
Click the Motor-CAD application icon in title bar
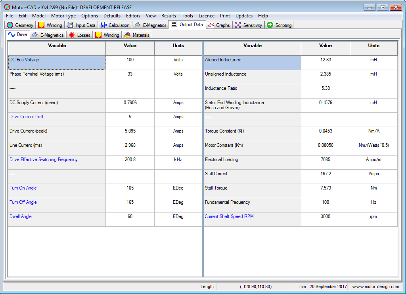click(7, 7)
